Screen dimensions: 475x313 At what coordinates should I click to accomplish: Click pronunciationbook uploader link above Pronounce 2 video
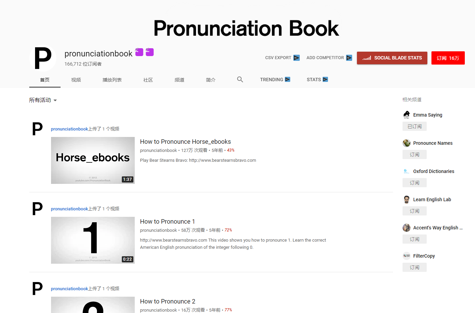tap(69, 289)
